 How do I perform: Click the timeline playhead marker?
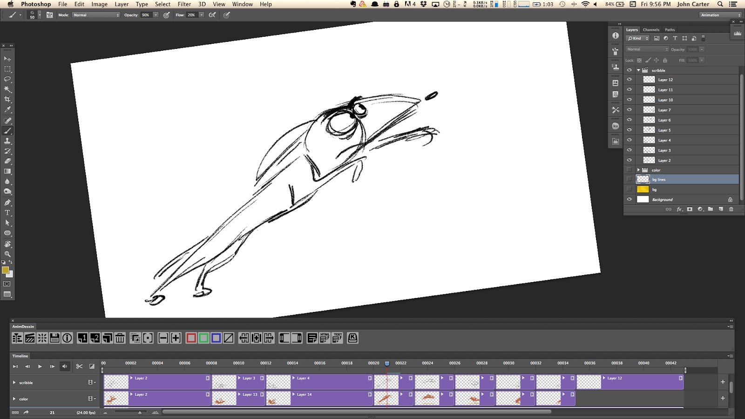387,364
